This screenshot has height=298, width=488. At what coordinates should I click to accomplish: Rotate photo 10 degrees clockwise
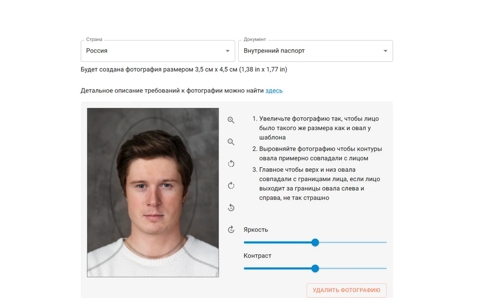[x=231, y=230]
